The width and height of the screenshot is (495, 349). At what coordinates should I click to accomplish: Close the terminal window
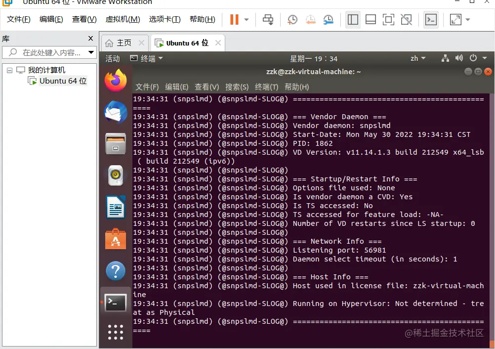pos(488,72)
